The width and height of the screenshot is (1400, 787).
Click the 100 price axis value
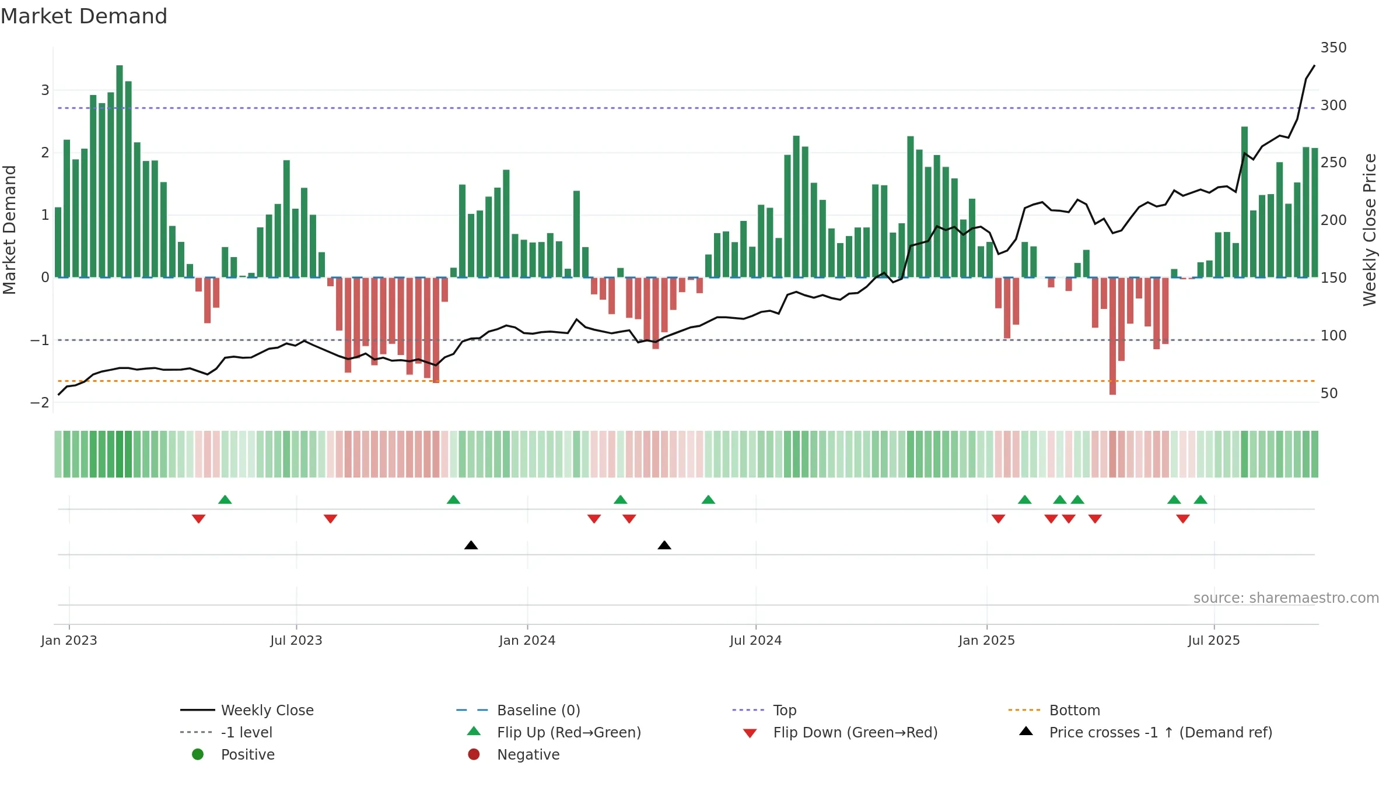click(1333, 335)
